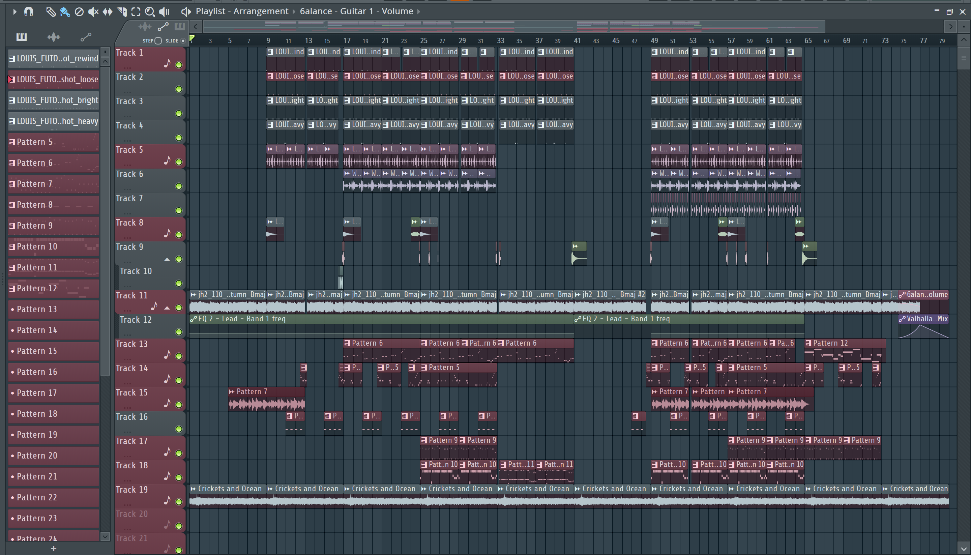
Task: Select LOUIS_FUTO..hot_bright in picker
Action: coord(54,100)
